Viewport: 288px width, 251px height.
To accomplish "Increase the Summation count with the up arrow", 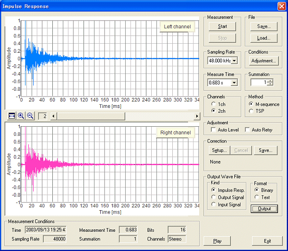I will point(270,81).
